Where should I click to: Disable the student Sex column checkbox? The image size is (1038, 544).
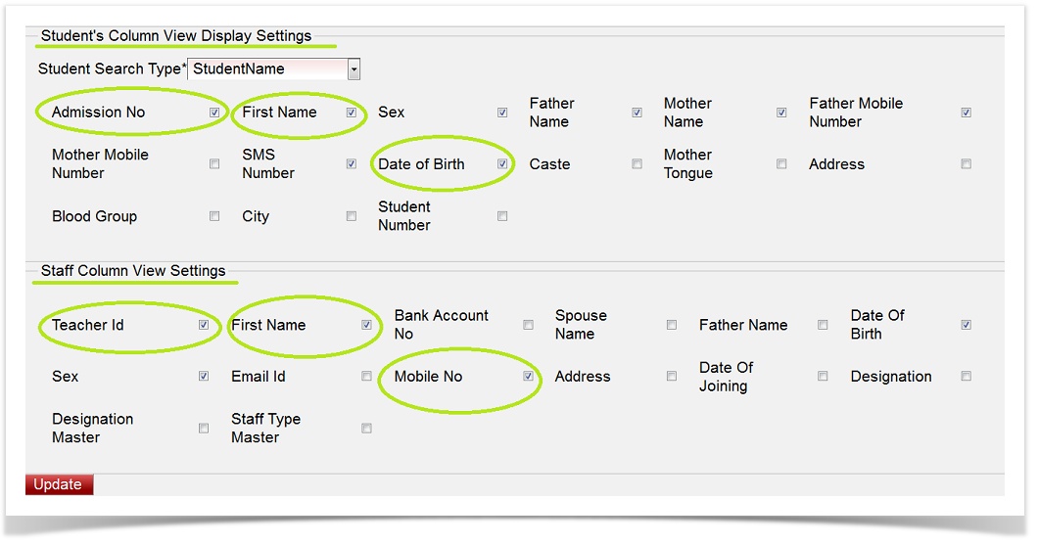point(502,113)
